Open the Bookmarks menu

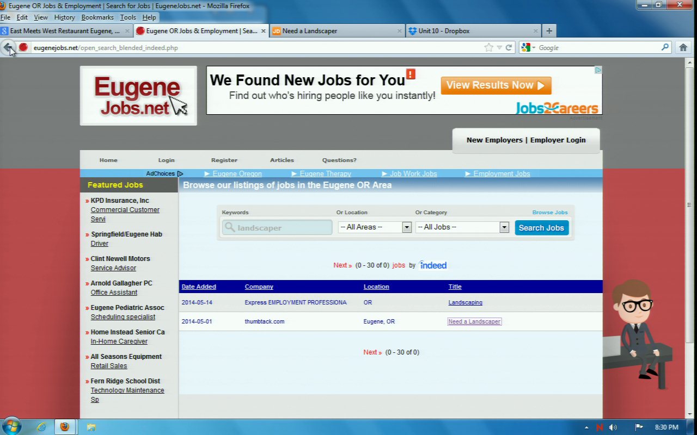coord(97,17)
